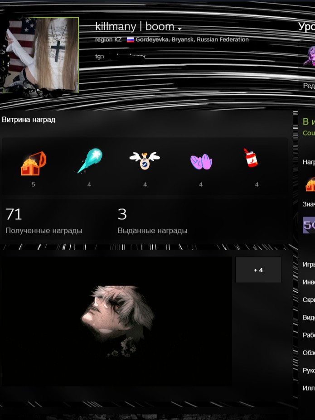The height and width of the screenshot is (420, 315).
Task: Open the "+ 4" more screenshots tile
Action: (x=258, y=270)
